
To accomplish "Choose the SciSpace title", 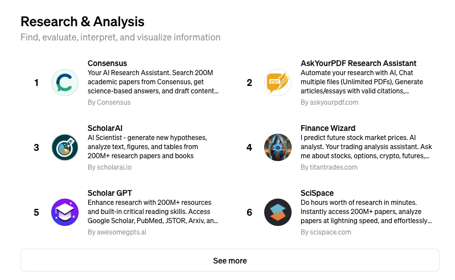I will pos(317,193).
